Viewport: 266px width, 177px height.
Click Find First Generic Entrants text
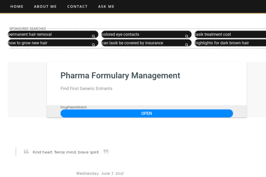click(x=86, y=88)
